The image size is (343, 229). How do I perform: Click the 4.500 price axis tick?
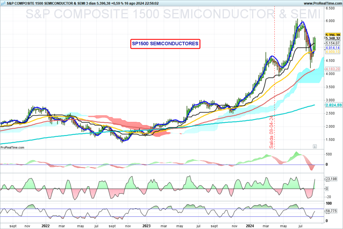pyautogui.click(x=330, y=61)
